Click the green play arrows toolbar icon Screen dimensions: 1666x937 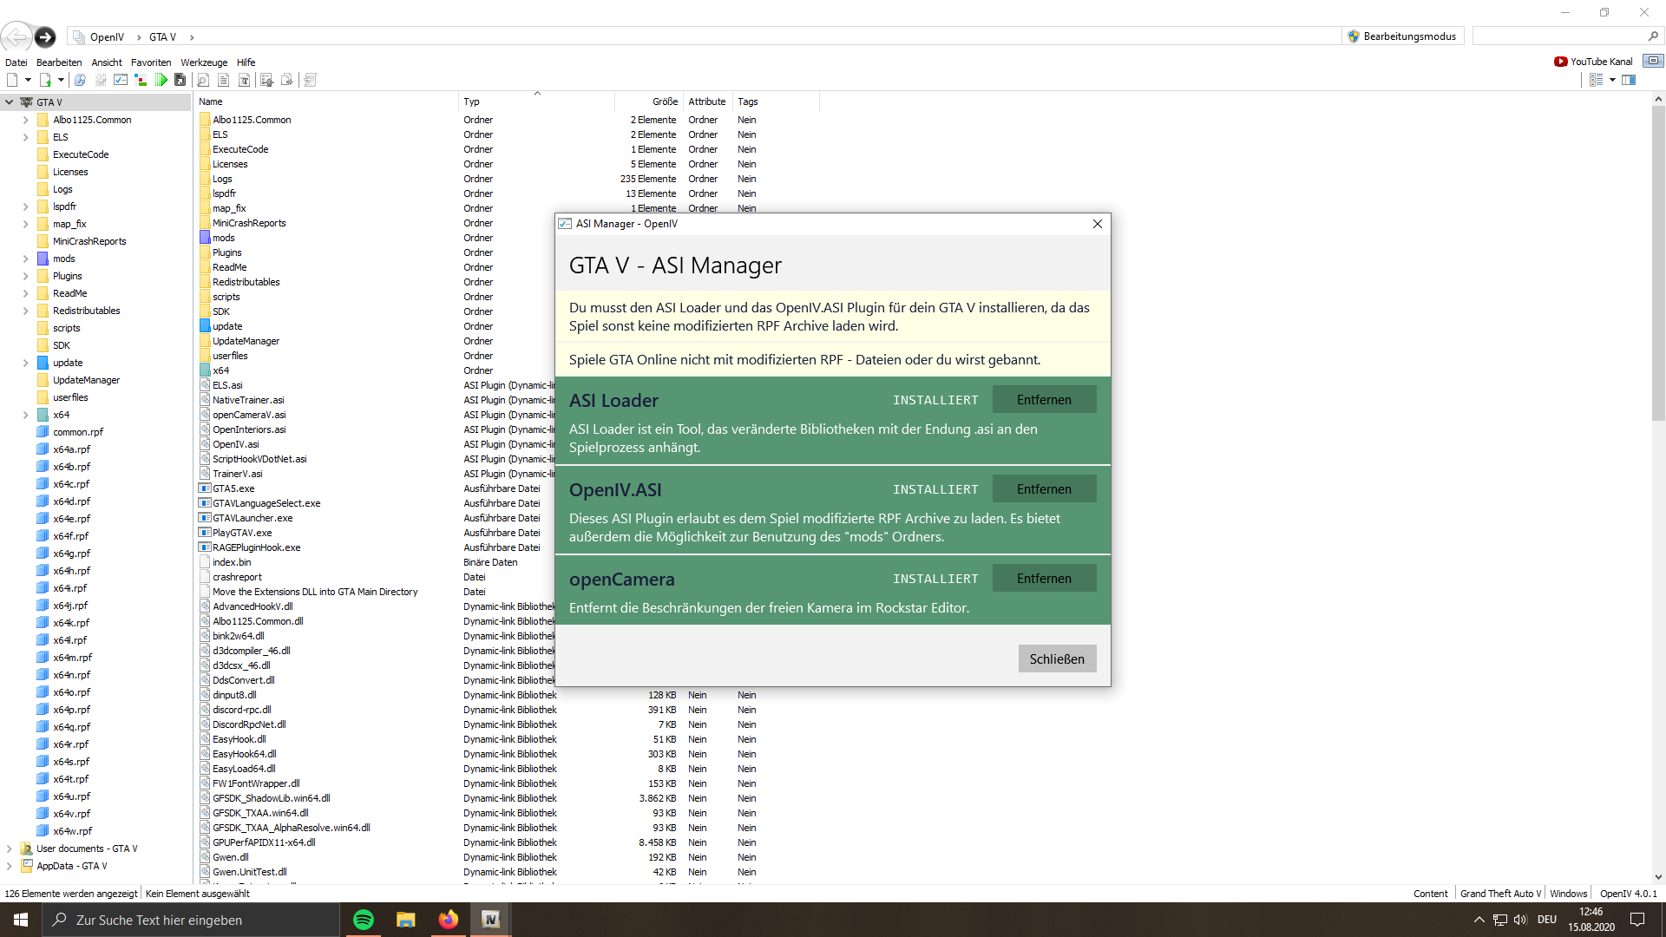pos(161,80)
